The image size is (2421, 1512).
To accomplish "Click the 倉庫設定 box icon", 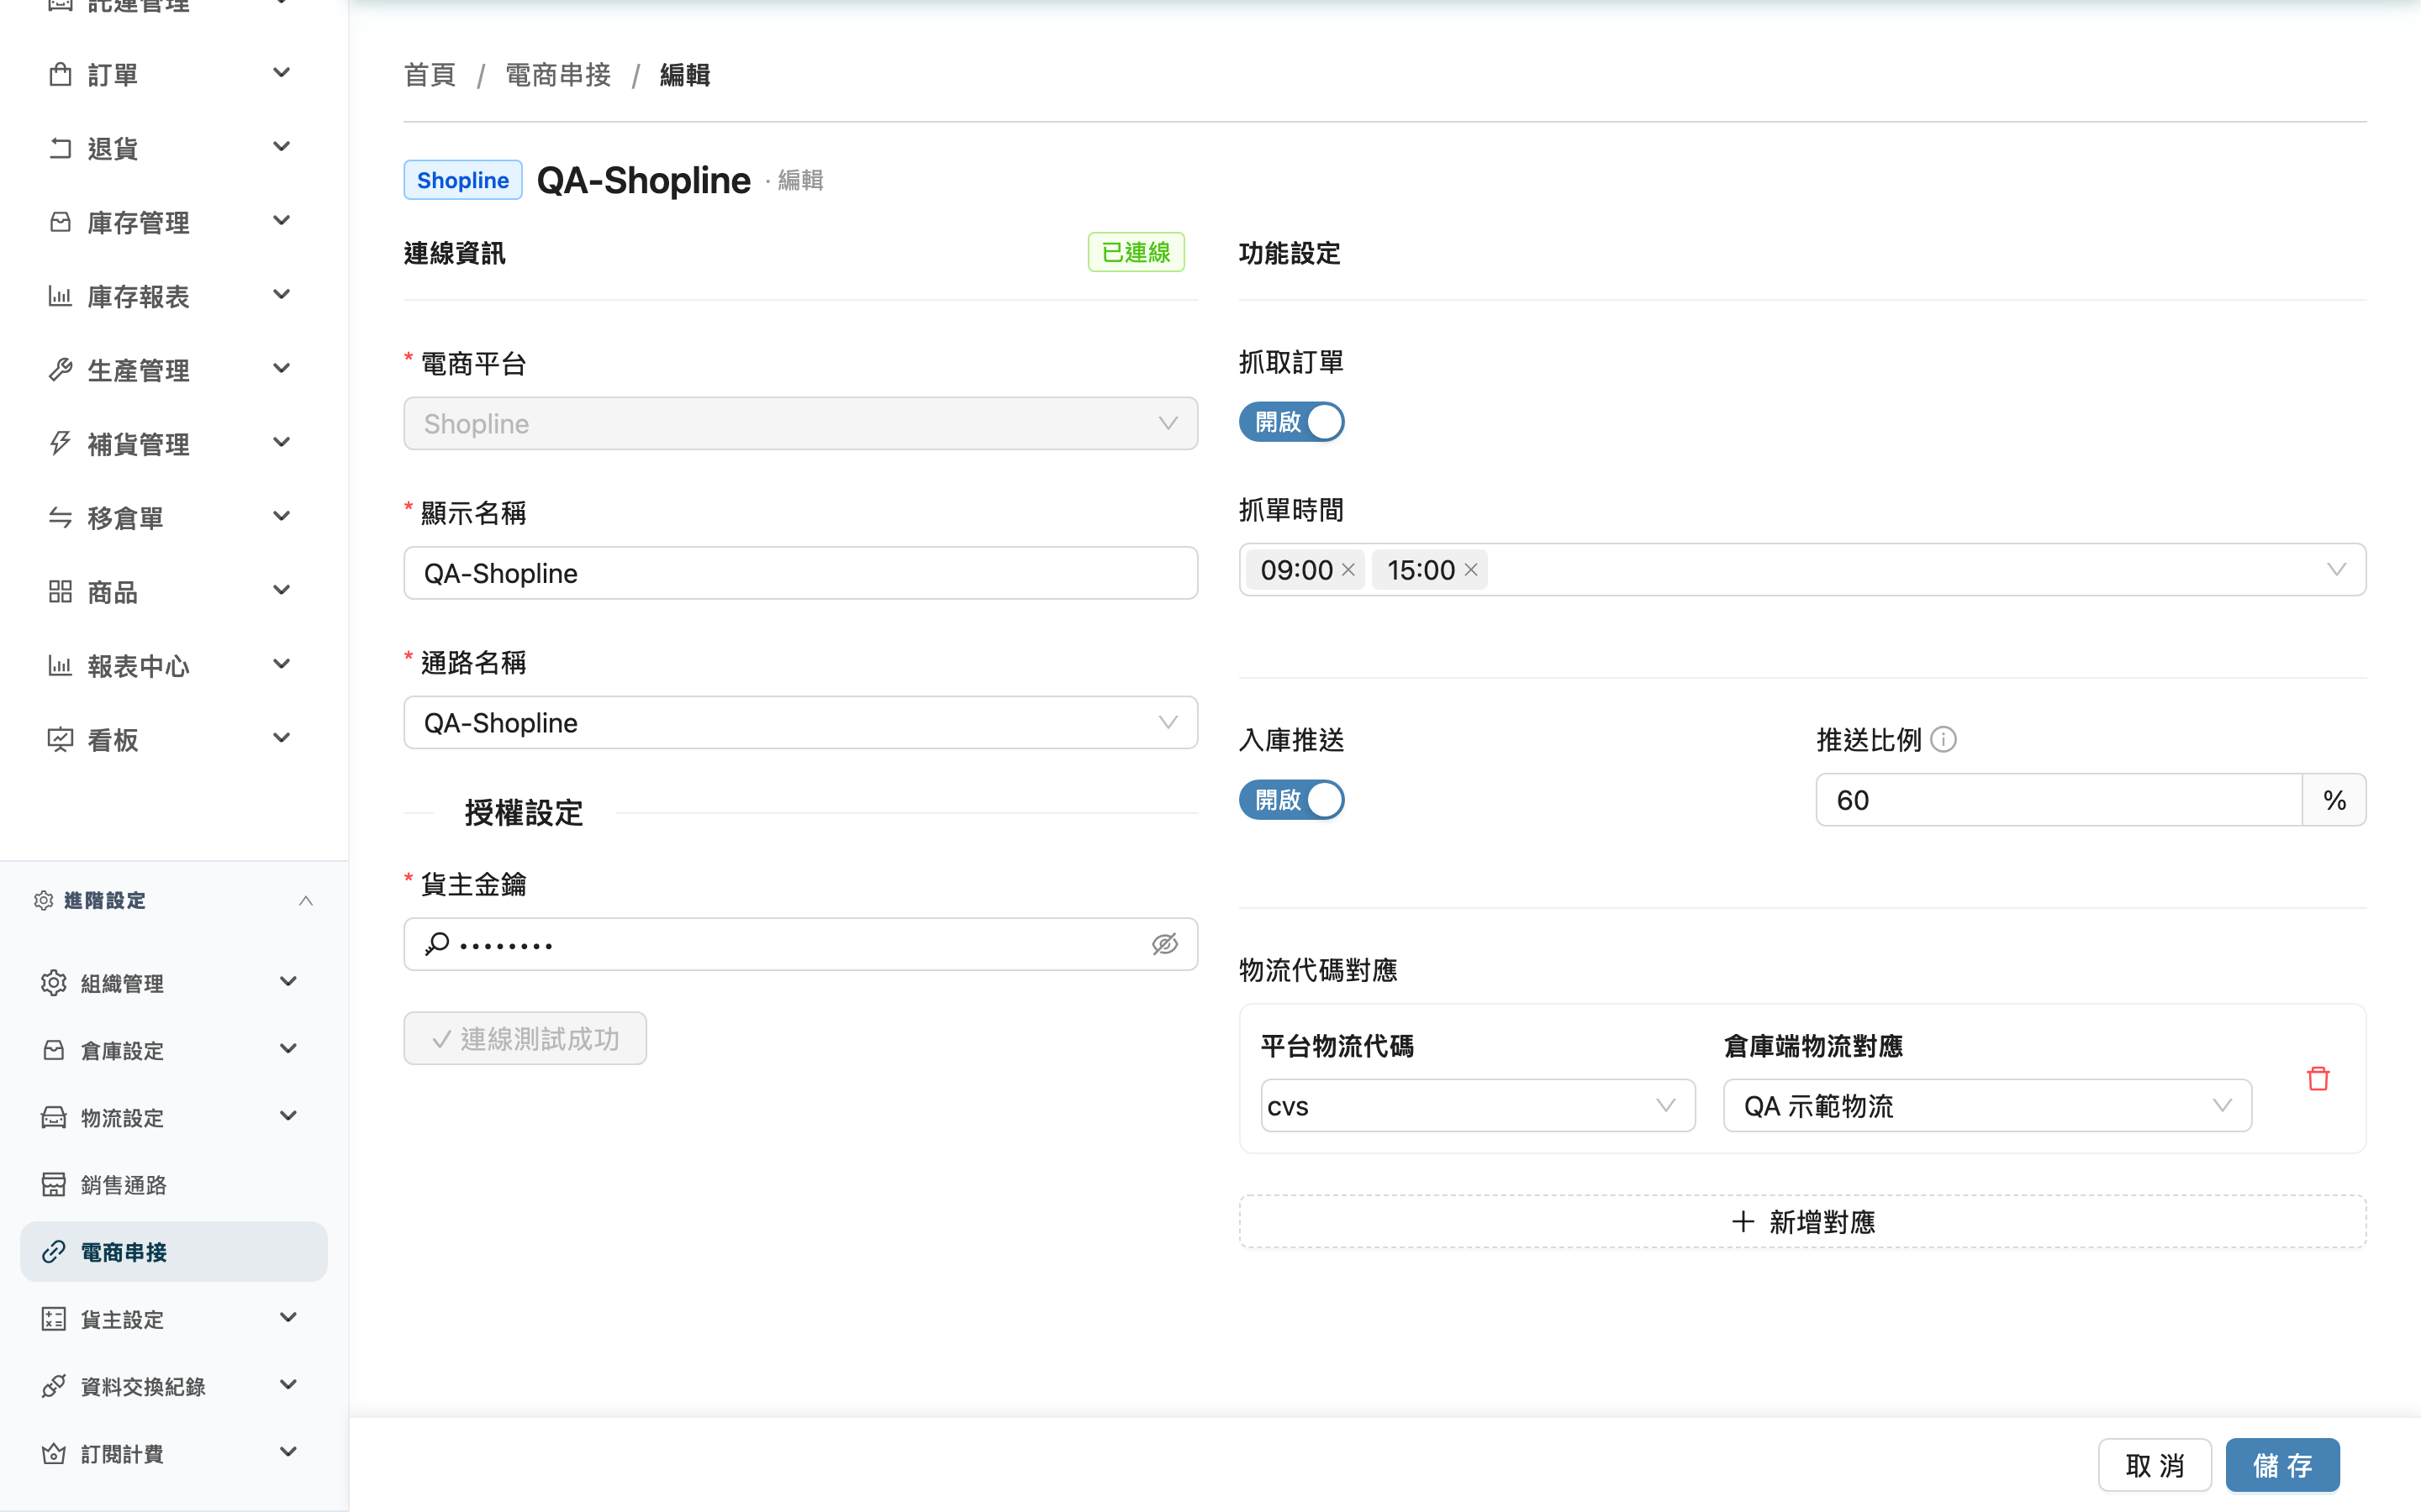I will click(x=54, y=1050).
